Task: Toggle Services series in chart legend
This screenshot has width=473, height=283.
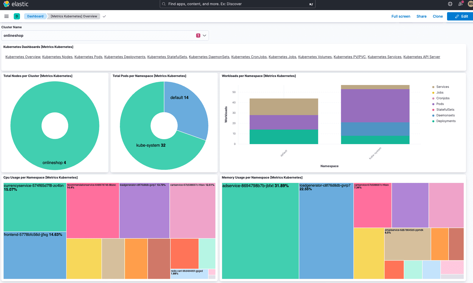Action: tap(442, 87)
